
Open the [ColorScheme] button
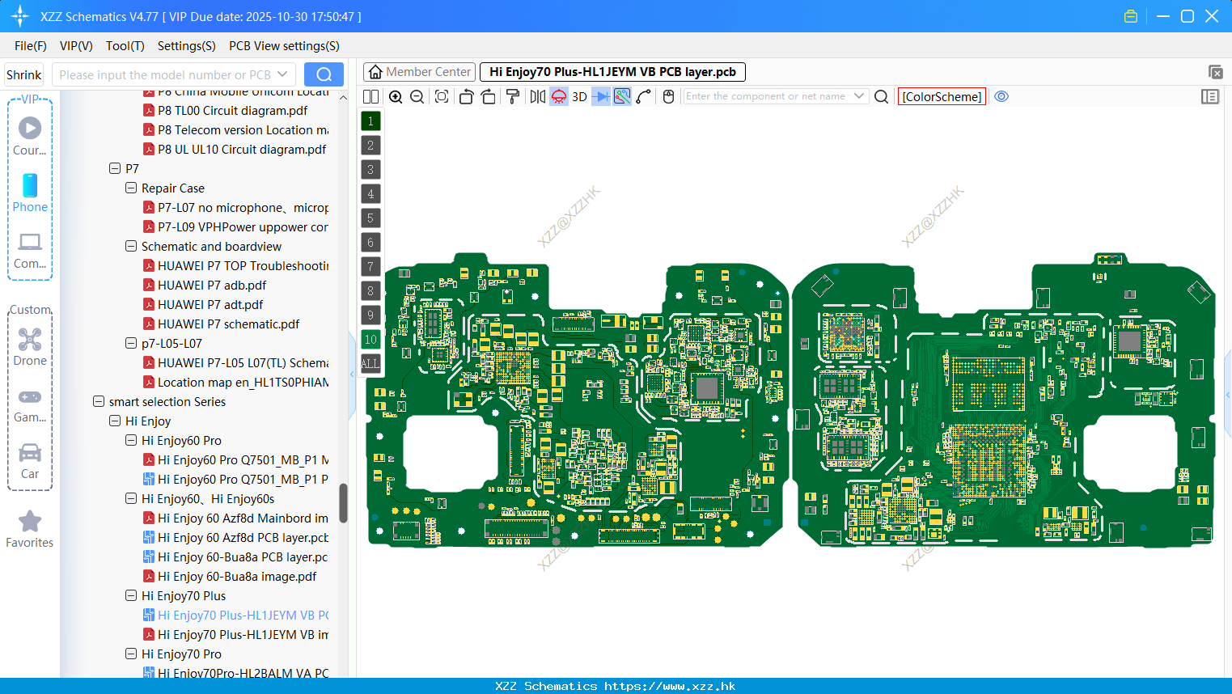click(942, 96)
